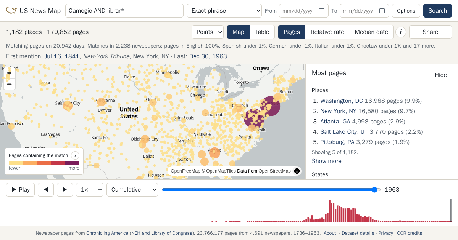Viewport: 458px width, 240px height.
Task: Zoom in on the map
Action: point(10,73)
